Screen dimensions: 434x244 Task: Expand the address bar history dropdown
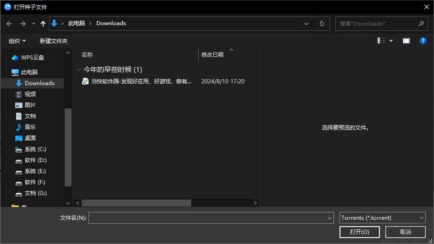point(306,24)
